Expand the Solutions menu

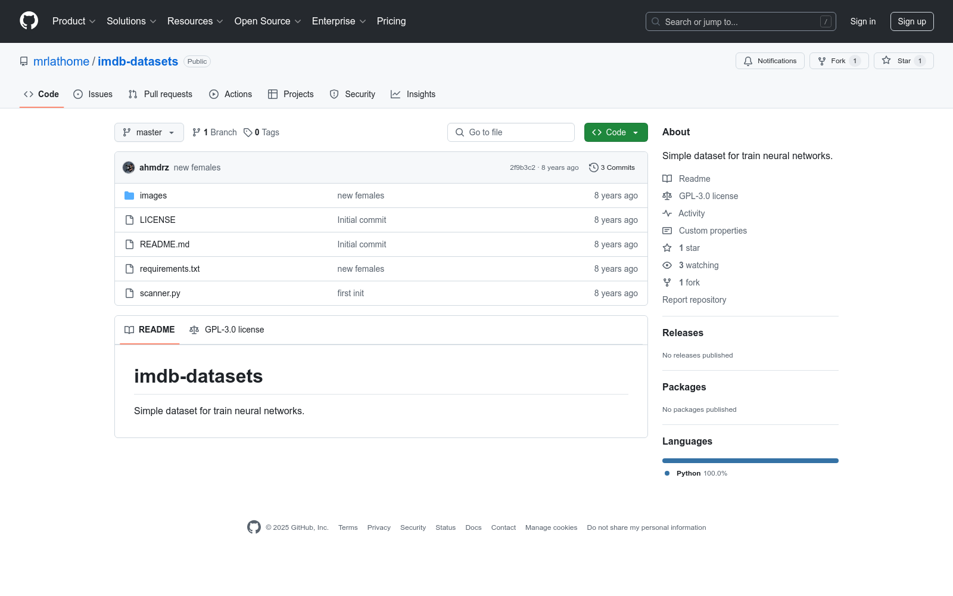pos(132,21)
